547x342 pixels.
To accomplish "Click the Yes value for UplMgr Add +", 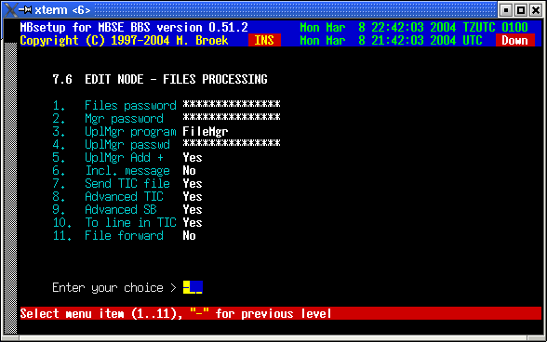I will click(x=193, y=158).
